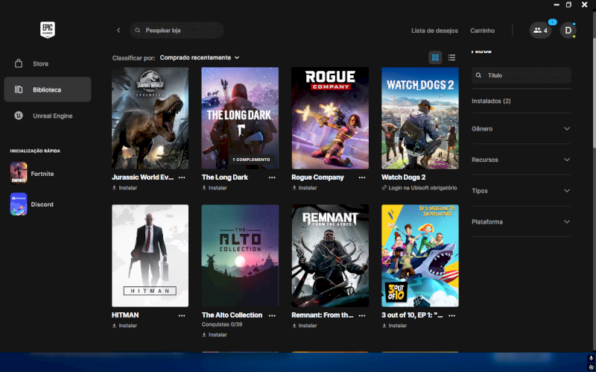
Task: Open options for 3 out of 10
Action: point(451,315)
